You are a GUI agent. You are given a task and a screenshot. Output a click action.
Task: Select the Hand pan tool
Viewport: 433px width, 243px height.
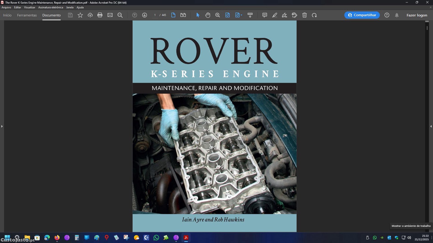tap(208, 15)
